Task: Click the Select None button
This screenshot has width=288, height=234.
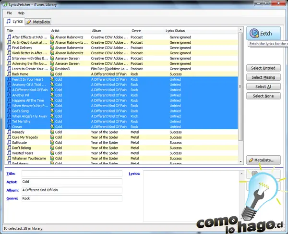Action: [x=264, y=96]
